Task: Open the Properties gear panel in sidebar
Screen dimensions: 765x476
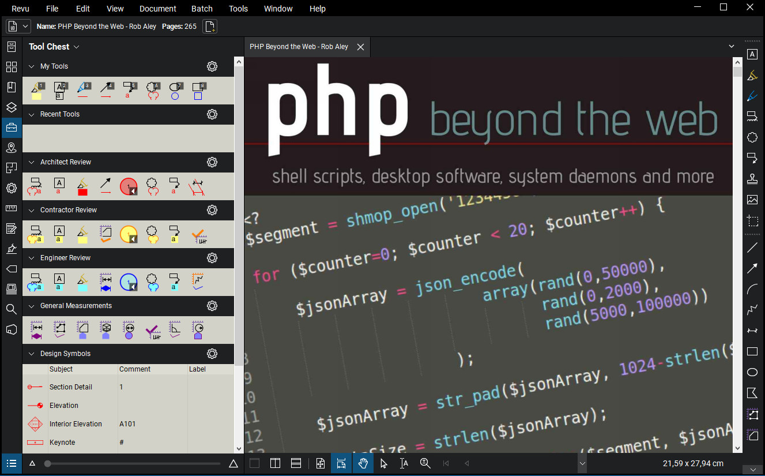Action: pyautogui.click(x=11, y=188)
